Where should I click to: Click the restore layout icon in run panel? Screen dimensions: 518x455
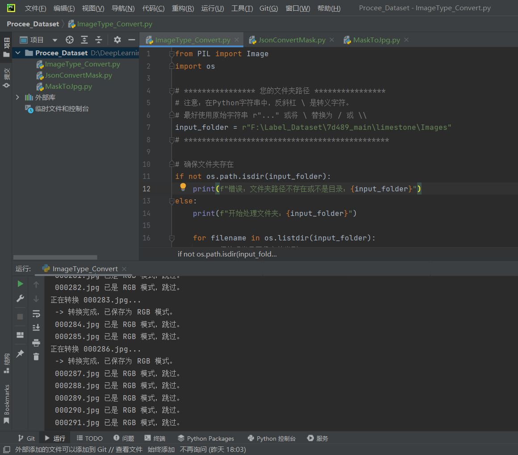20,335
